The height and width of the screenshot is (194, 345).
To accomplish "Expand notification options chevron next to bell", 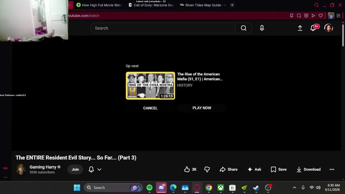I will pos(99,169).
